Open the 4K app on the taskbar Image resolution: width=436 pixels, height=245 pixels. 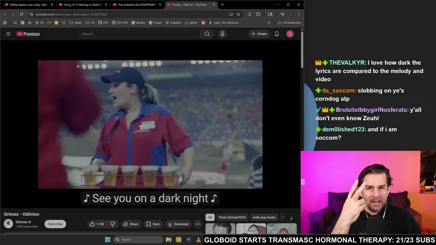188,240
